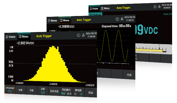Viewport: 177px width, 103px height.
Task: Toggle the 蜂鸣器 beeper softkey
Action: (78, 92)
